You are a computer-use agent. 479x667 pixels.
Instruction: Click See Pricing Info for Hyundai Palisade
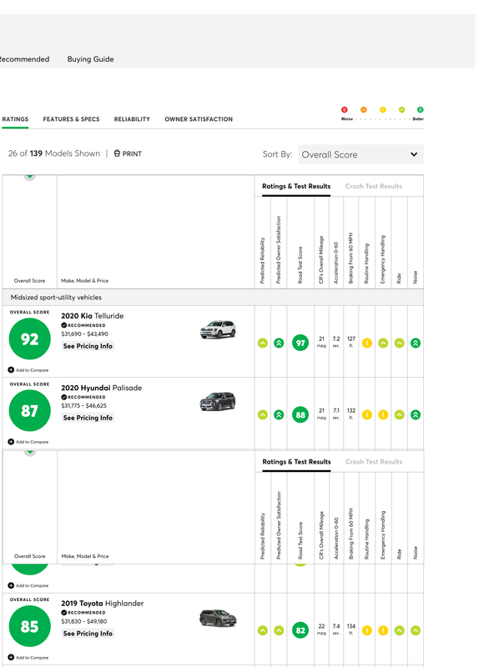click(x=88, y=419)
